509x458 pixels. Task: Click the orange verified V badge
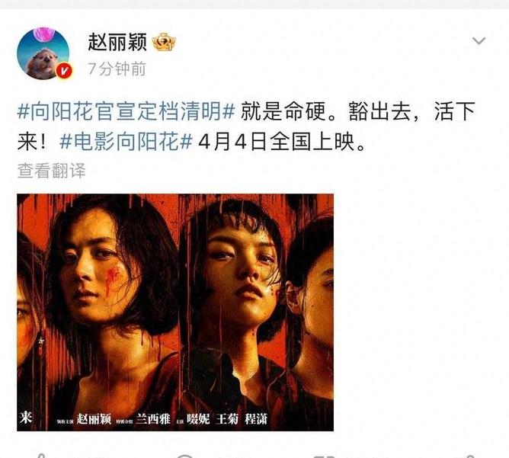(64, 71)
